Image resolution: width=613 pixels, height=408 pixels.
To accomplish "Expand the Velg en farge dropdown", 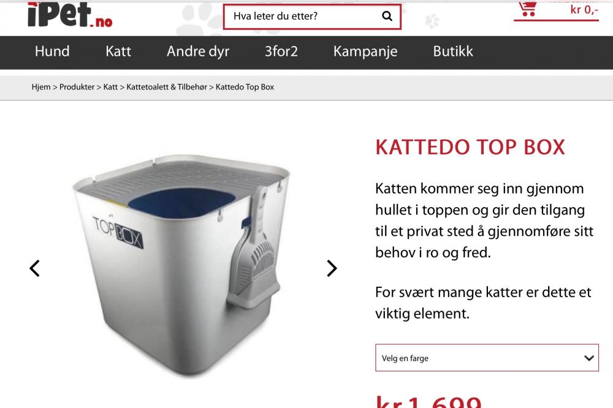I will tap(487, 358).
